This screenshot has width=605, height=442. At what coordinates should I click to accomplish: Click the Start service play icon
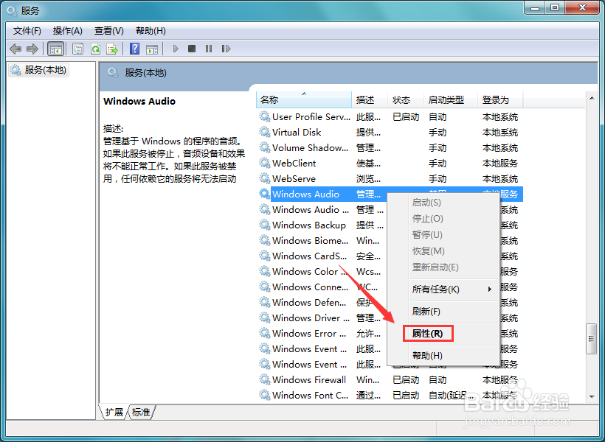(176, 49)
